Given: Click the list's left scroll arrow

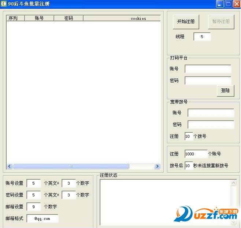Looking at the screenshot, I should (10, 166).
